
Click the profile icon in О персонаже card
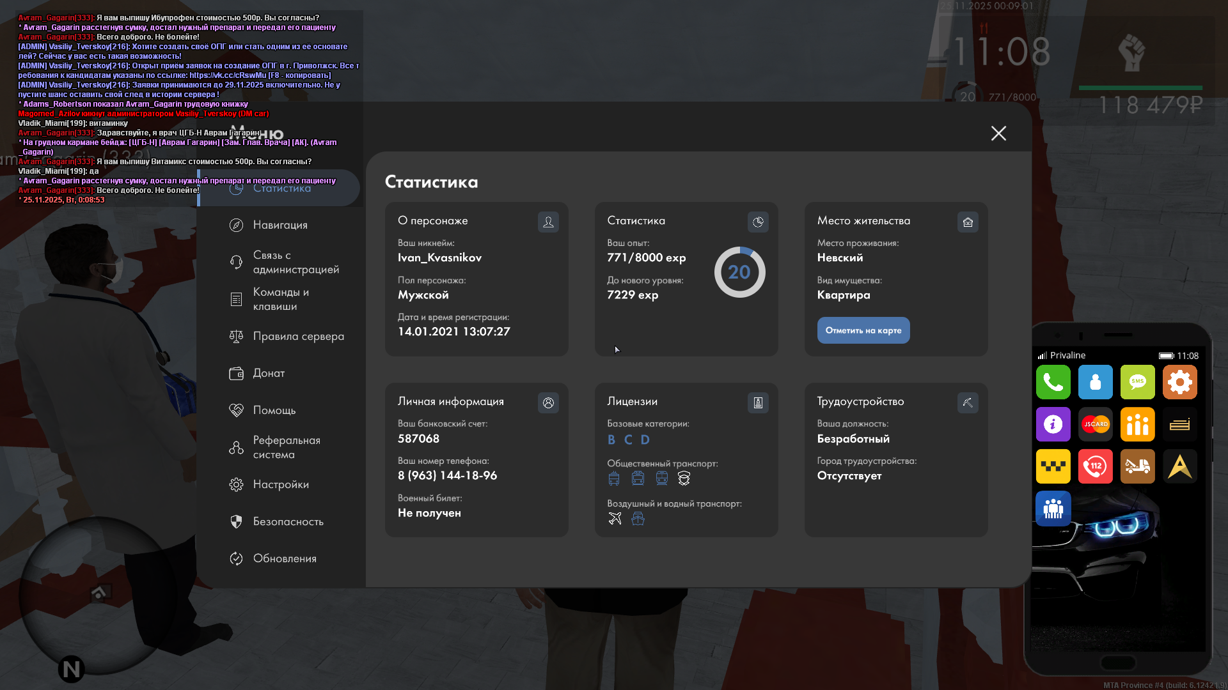point(548,222)
